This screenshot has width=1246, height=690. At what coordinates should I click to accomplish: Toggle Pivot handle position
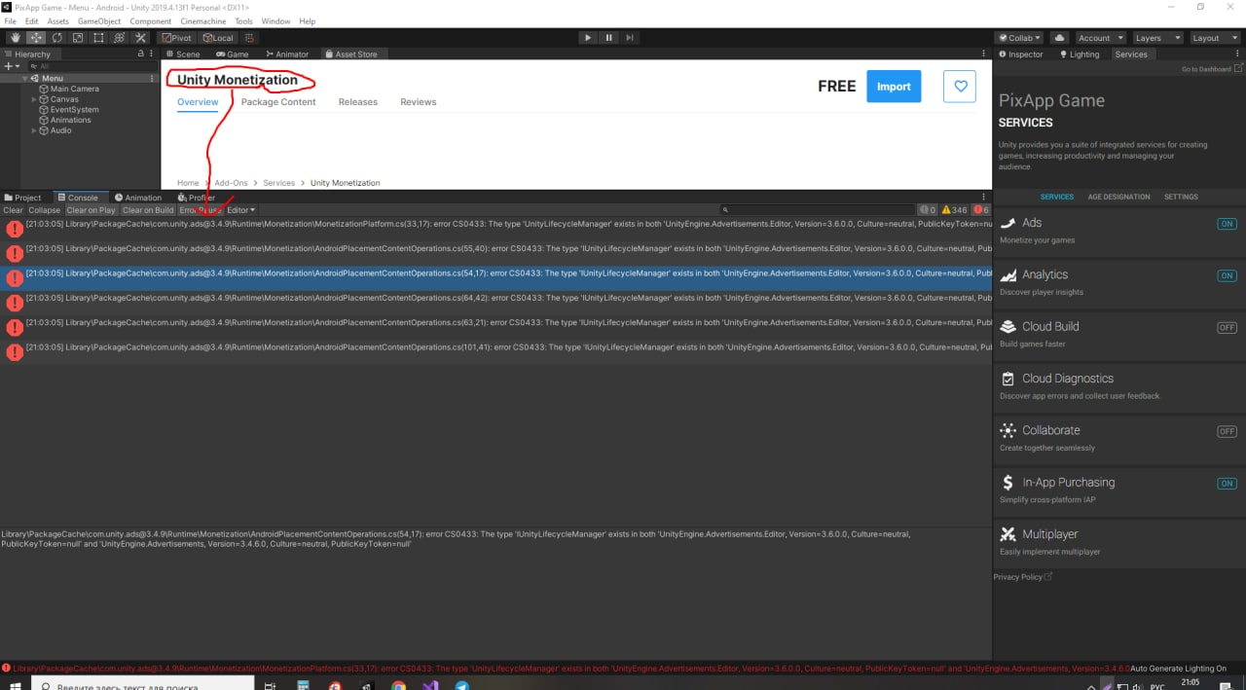(177, 38)
